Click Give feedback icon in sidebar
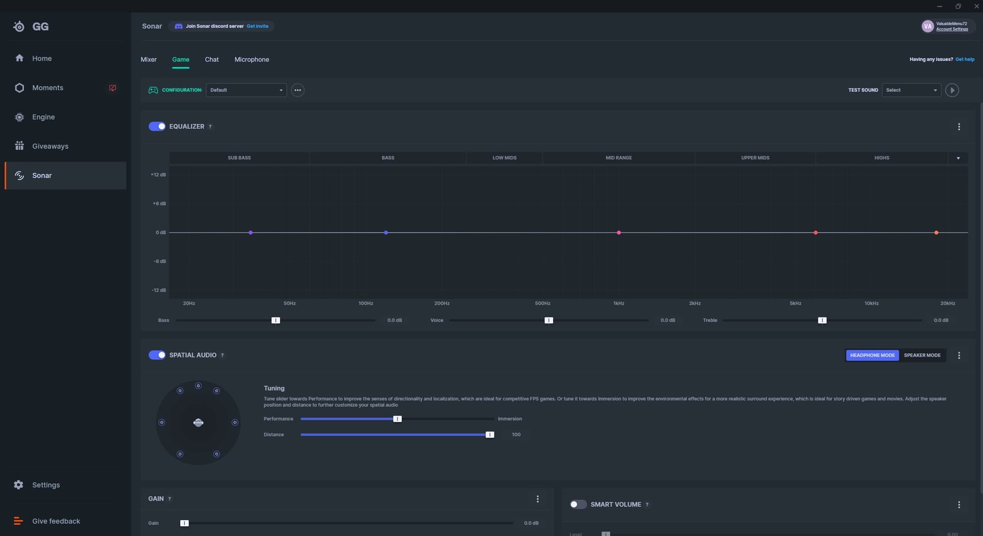This screenshot has height=536, width=983. [x=18, y=521]
